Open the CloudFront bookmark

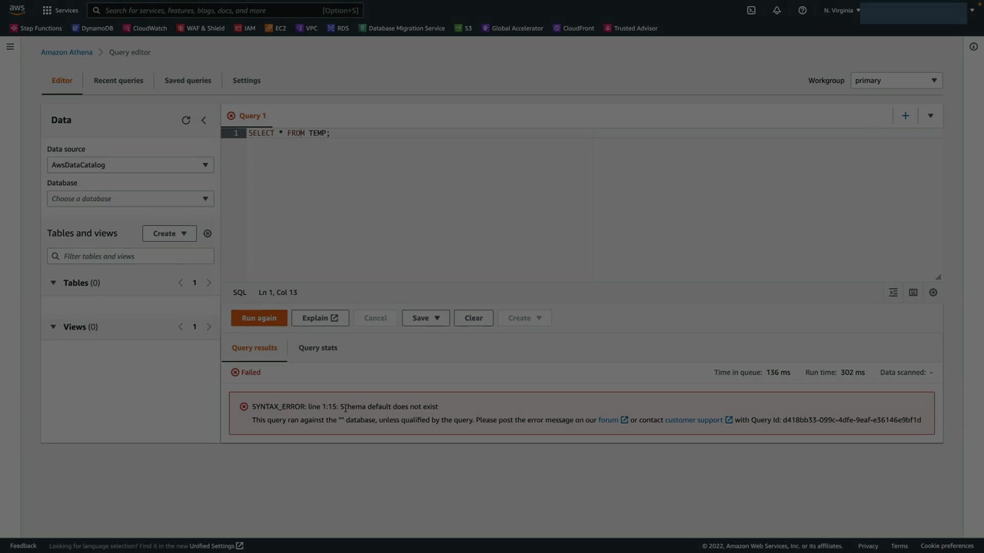click(573, 28)
